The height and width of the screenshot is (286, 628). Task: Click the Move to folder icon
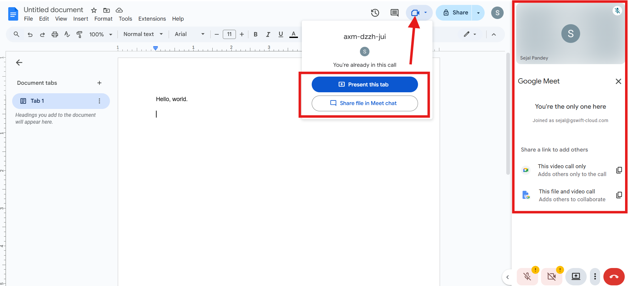[x=106, y=10]
